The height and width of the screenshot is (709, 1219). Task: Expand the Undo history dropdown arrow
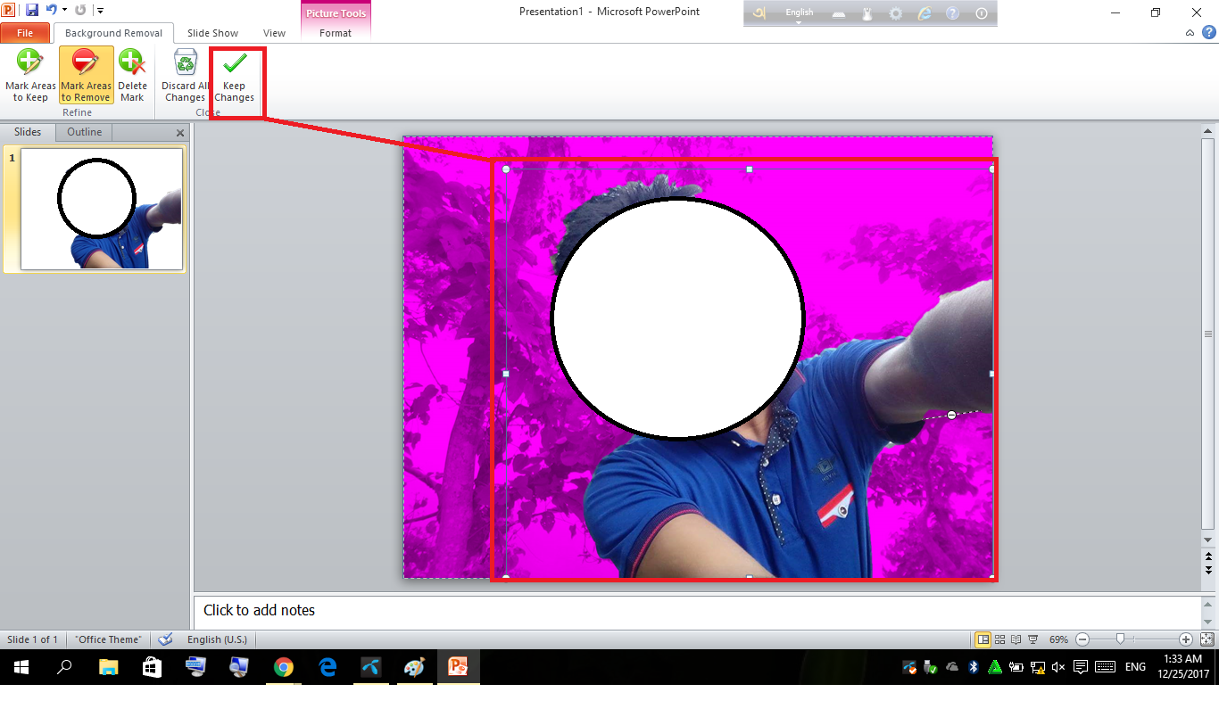coord(64,11)
